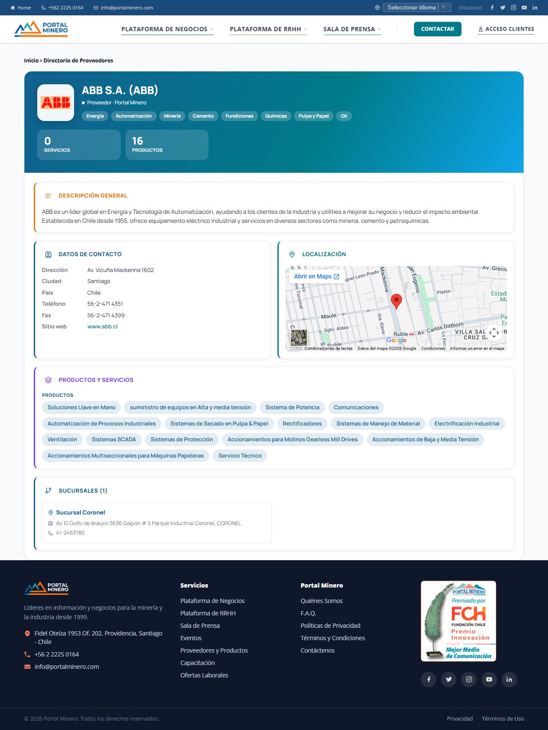The width and height of the screenshot is (548, 730).
Task: Open LinkedIn from the top bar icon
Action: click(535, 8)
